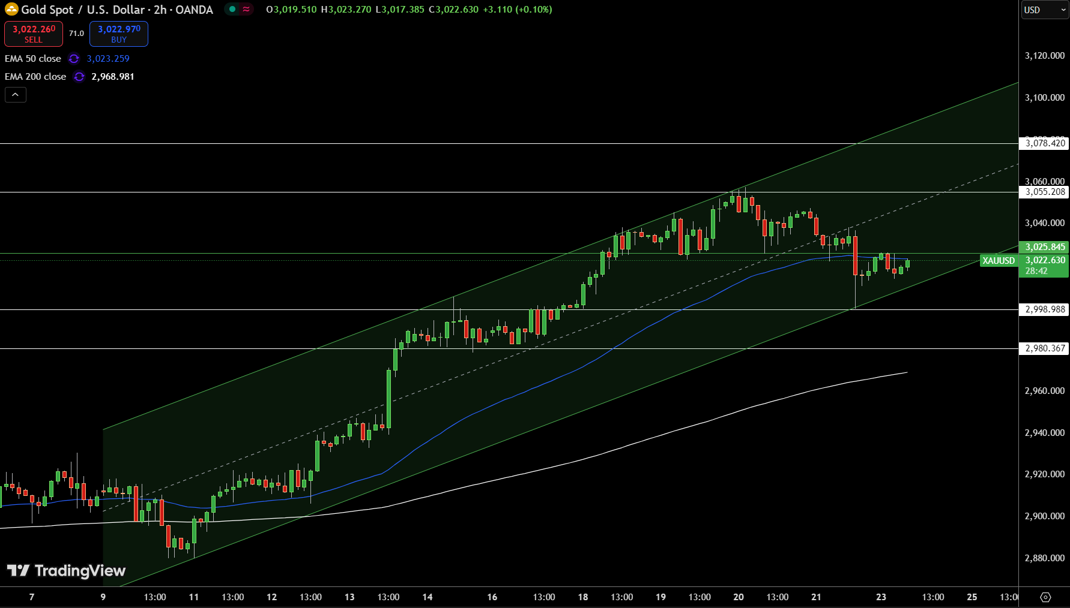Click date label 18 on time axis

point(583,597)
